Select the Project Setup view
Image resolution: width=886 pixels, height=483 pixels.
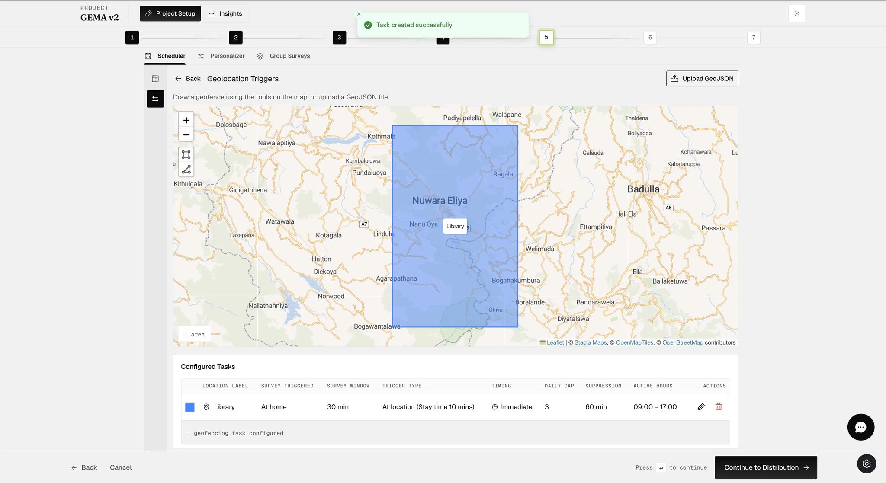(170, 13)
